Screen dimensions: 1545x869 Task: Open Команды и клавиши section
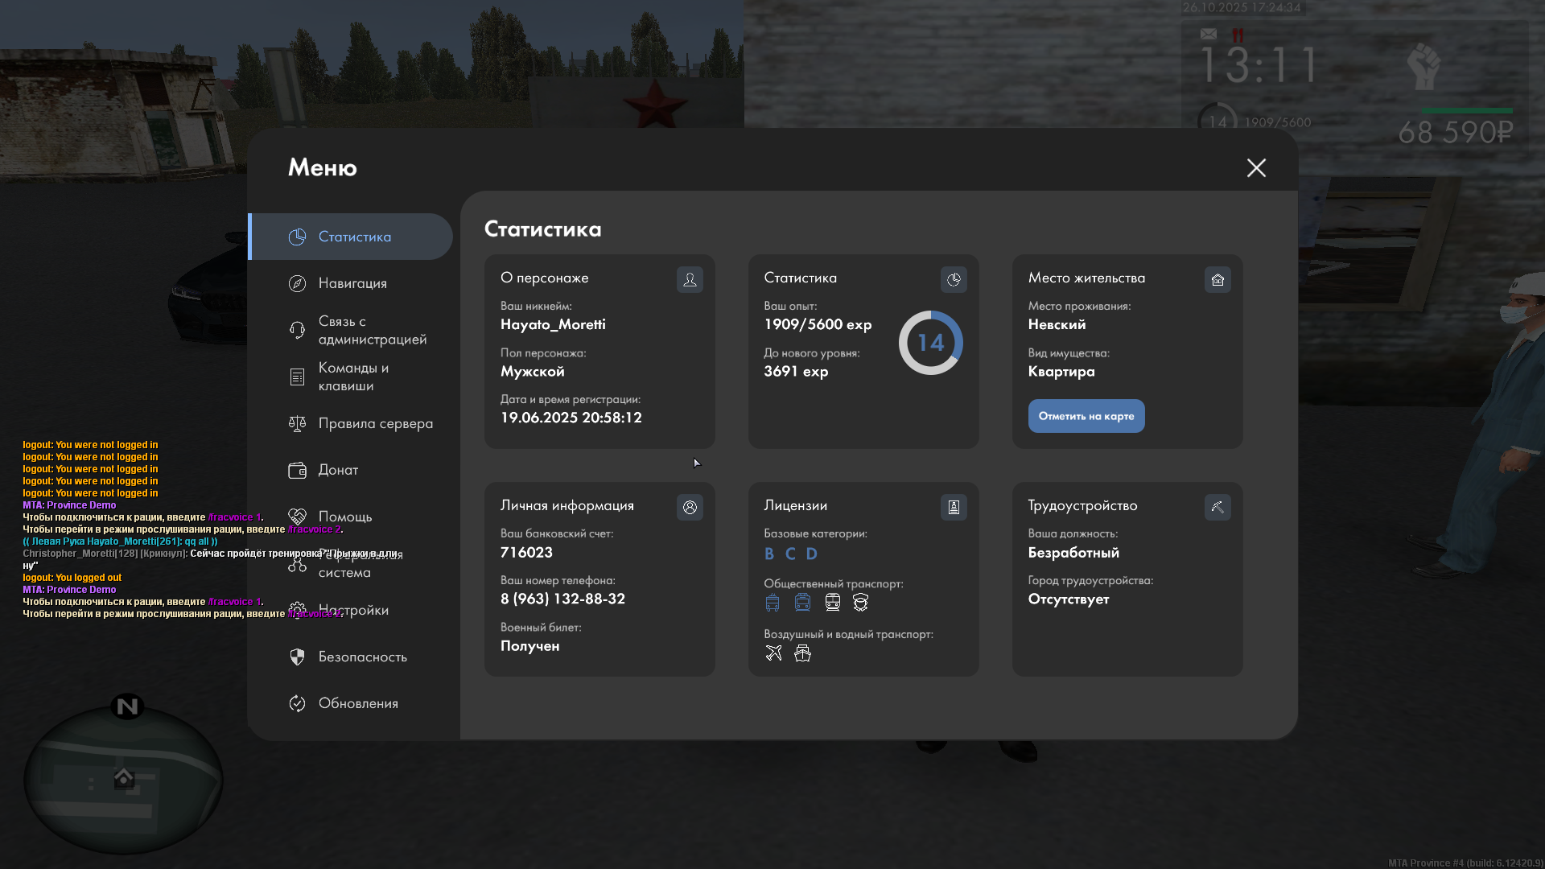pos(352,377)
